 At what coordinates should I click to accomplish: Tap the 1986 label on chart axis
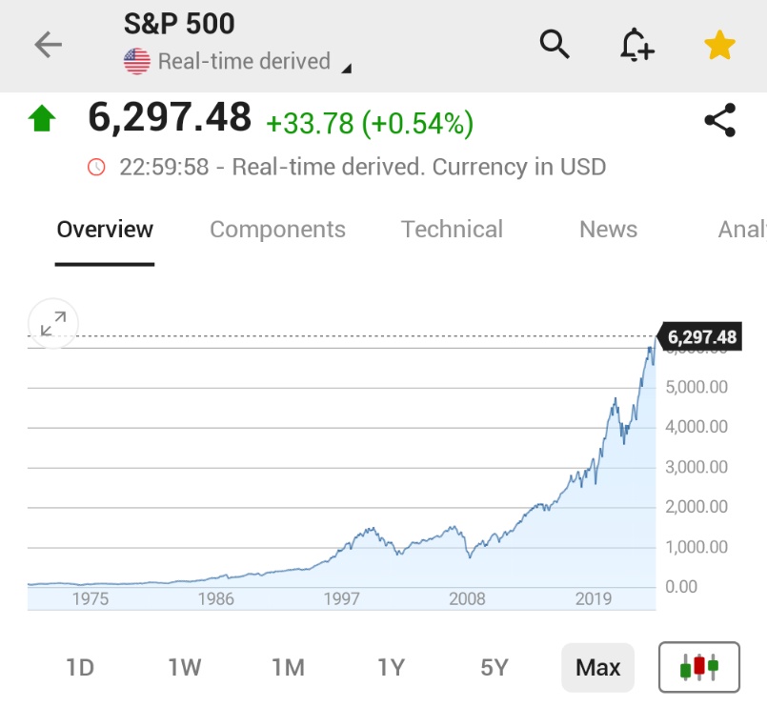point(215,599)
